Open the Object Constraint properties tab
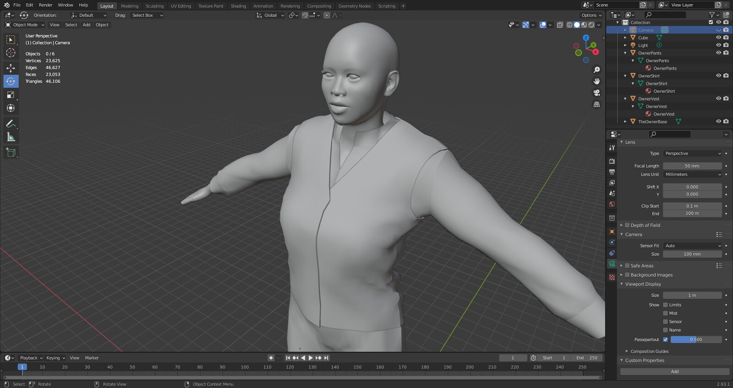Viewport: 733px width, 388px height. pos(612,253)
